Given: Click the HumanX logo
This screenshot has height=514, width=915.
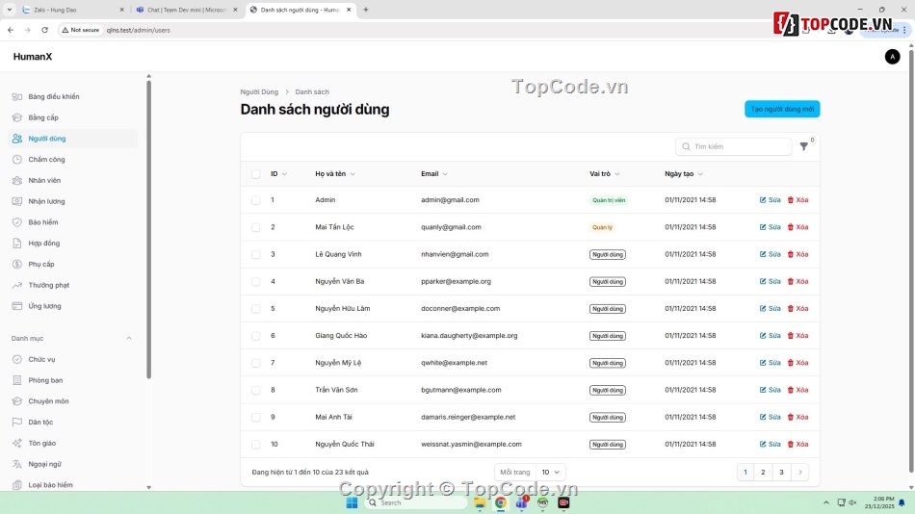Looking at the screenshot, I should pos(33,57).
